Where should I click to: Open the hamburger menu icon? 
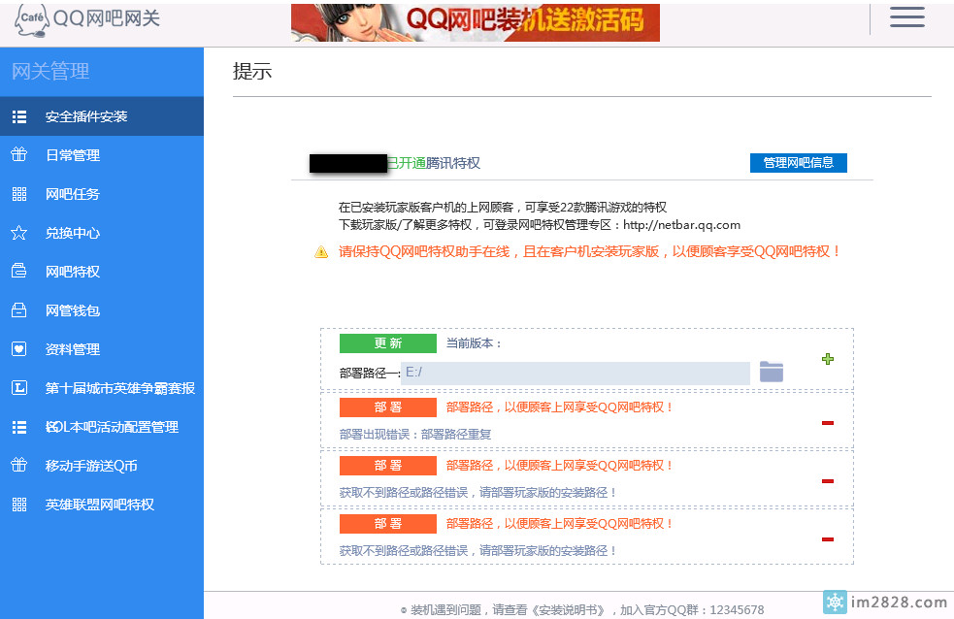(906, 17)
